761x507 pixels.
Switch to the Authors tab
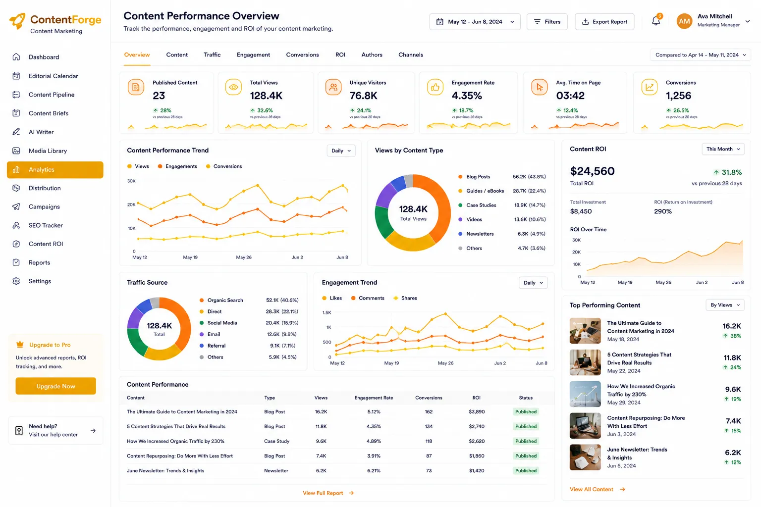372,55
